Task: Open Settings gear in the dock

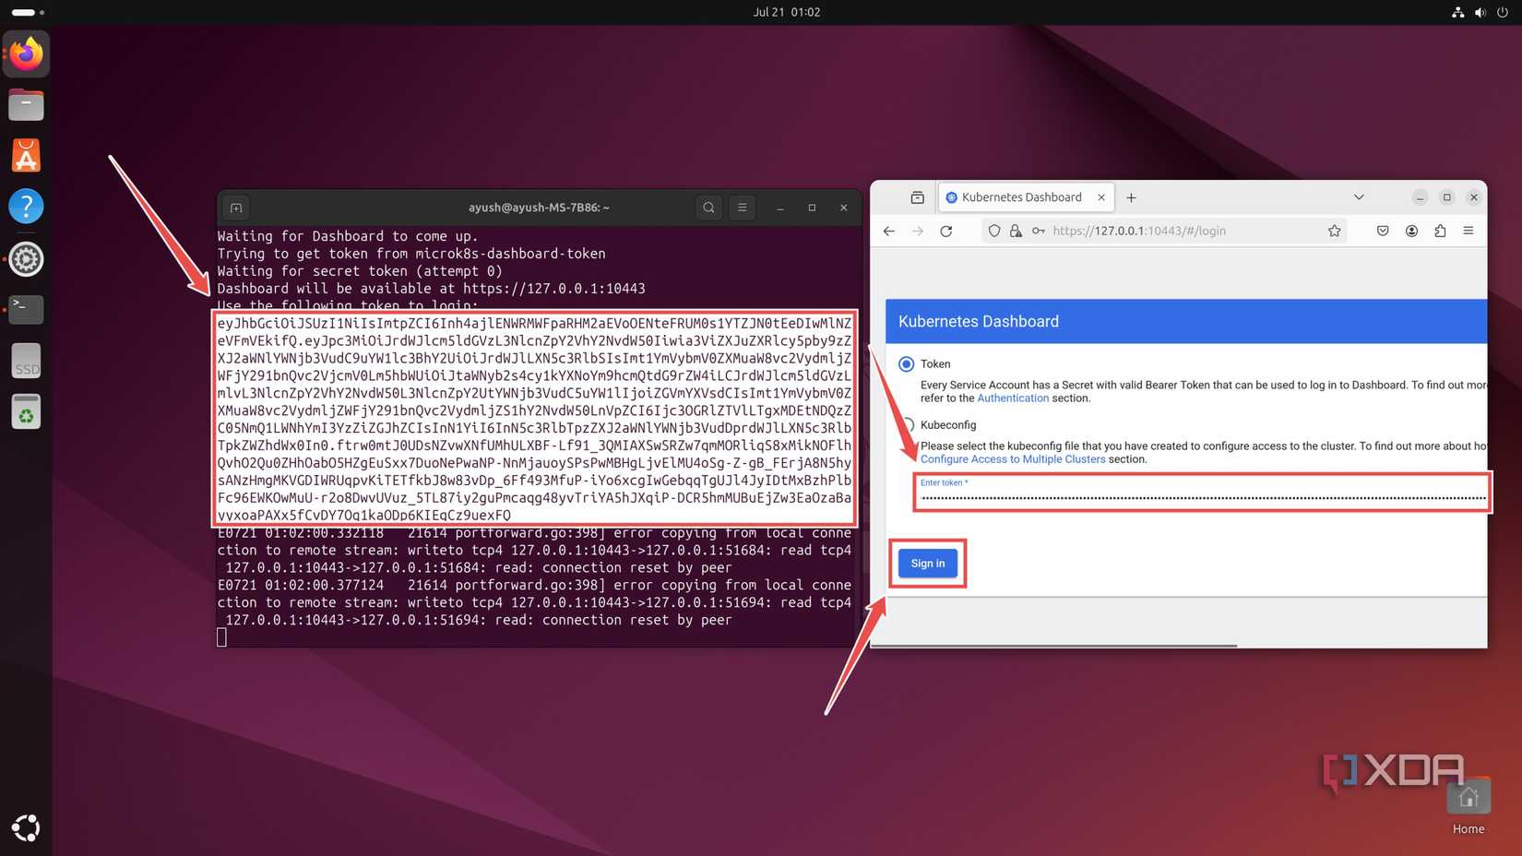Action: [x=26, y=259]
